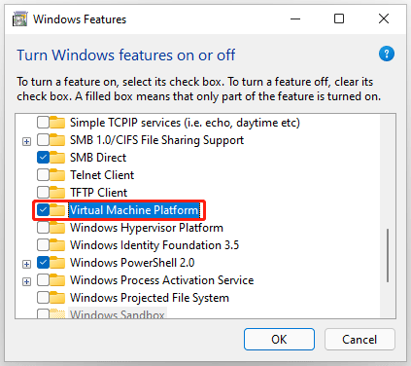
Task: Tick the TFTP Client checkbox
Action: [x=43, y=193]
